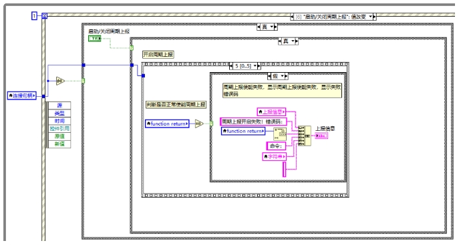The height and width of the screenshot is (245, 457).
Task: Click the 周期上报开启失败 string constant
Action: pyautogui.click(x=253, y=121)
